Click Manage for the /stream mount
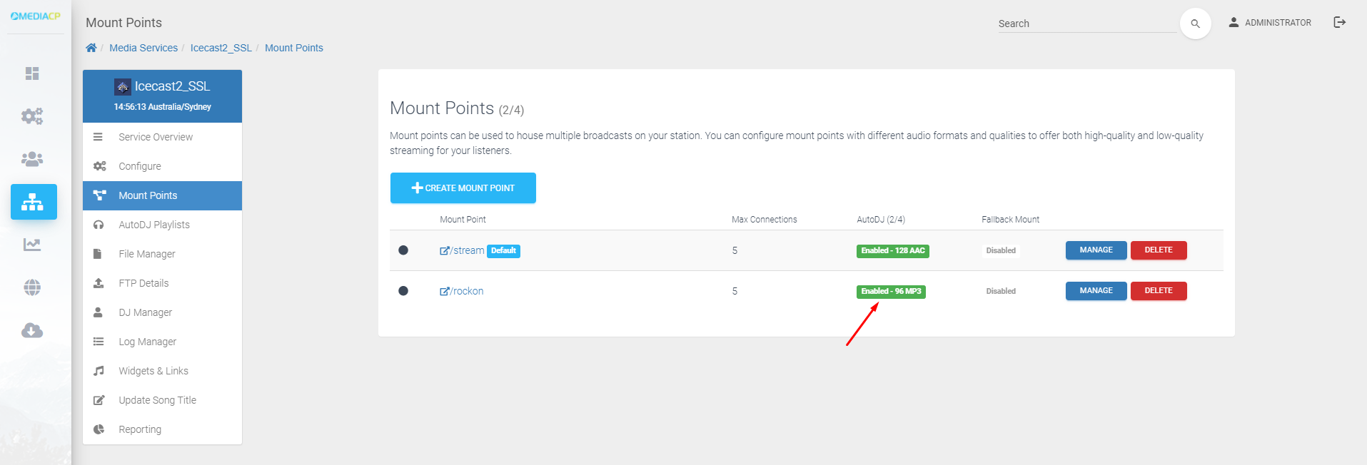Viewport: 1367px width, 465px height. [x=1096, y=250]
